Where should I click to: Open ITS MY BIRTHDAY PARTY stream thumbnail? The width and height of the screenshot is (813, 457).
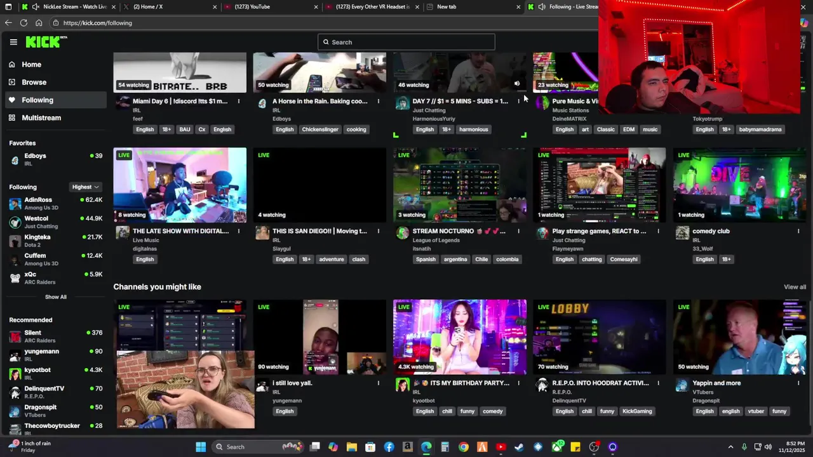460,336
